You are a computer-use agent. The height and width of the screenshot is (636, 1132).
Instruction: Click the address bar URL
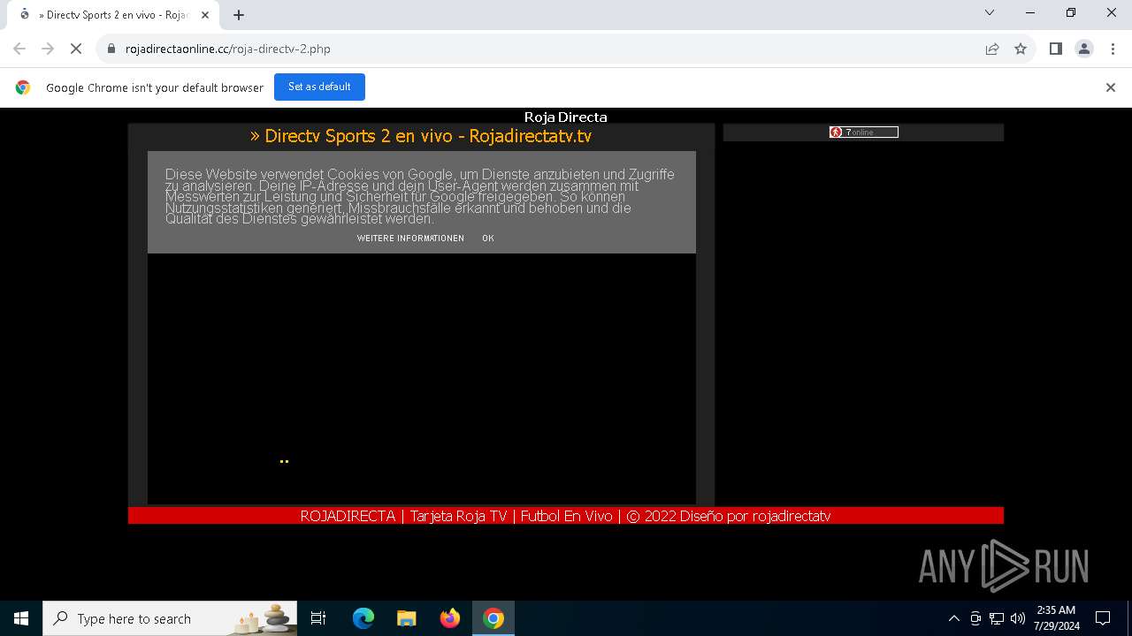227,49
